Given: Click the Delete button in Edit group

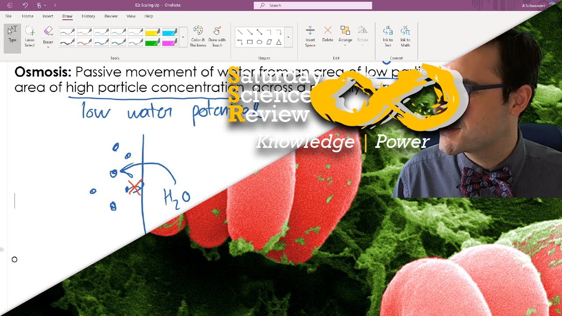Looking at the screenshot, I should pyautogui.click(x=328, y=34).
